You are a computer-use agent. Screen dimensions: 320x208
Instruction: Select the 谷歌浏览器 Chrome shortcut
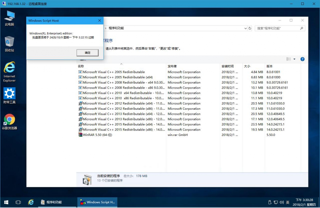click(x=9, y=122)
